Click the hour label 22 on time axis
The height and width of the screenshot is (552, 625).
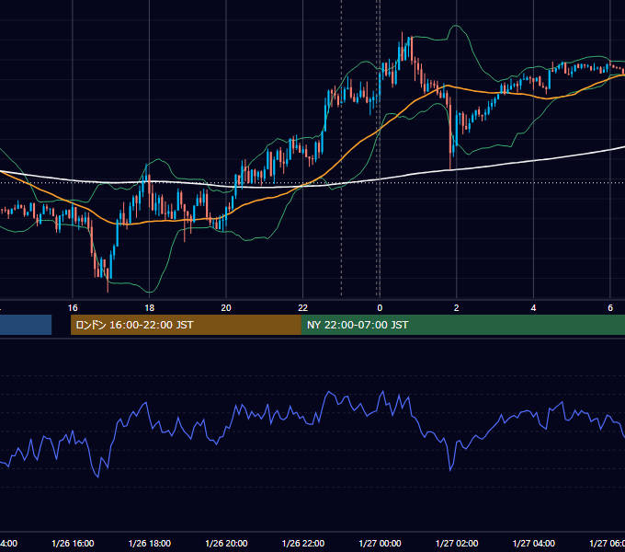[303, 308]
